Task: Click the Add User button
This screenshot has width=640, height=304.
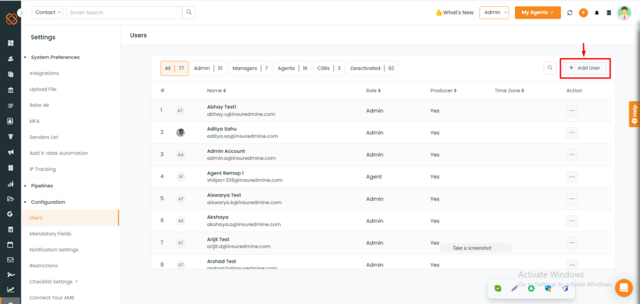Action: pyautogui.click(x=584, y=67)
